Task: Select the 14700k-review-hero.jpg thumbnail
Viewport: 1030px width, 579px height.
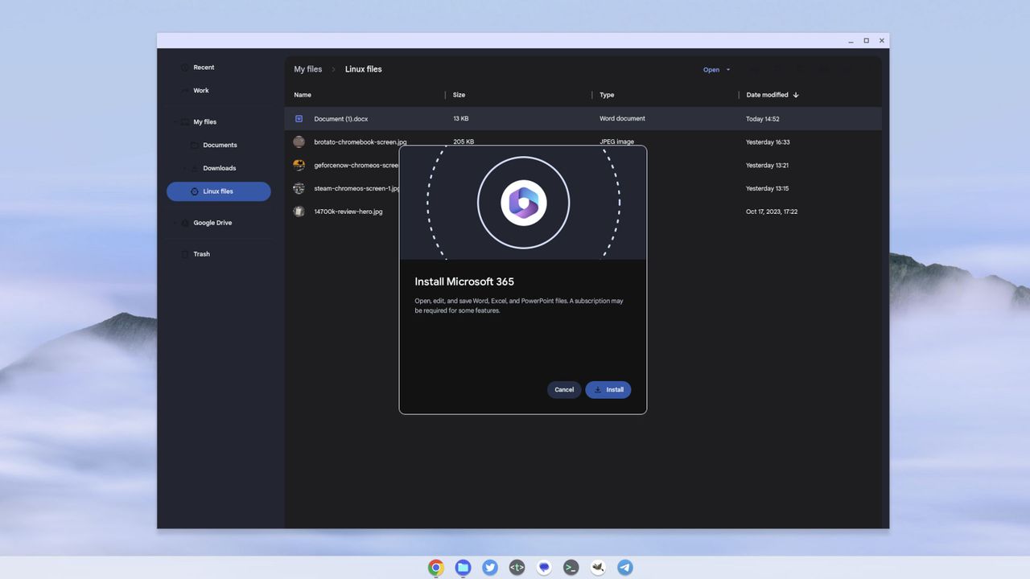Action: point(299,211)
